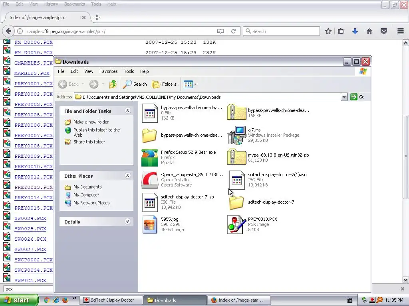Click Firefox page scrollbar down arrow
409x306 pixels.
pyautogui.click(x=406, y=280)
